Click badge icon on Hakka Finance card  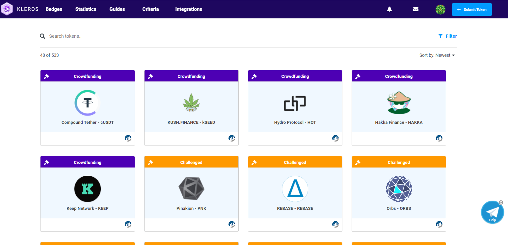coord(439,138)
